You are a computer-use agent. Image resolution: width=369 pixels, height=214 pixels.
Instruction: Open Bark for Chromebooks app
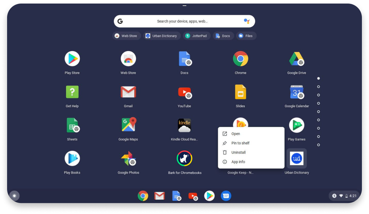[x=184, y=159]
